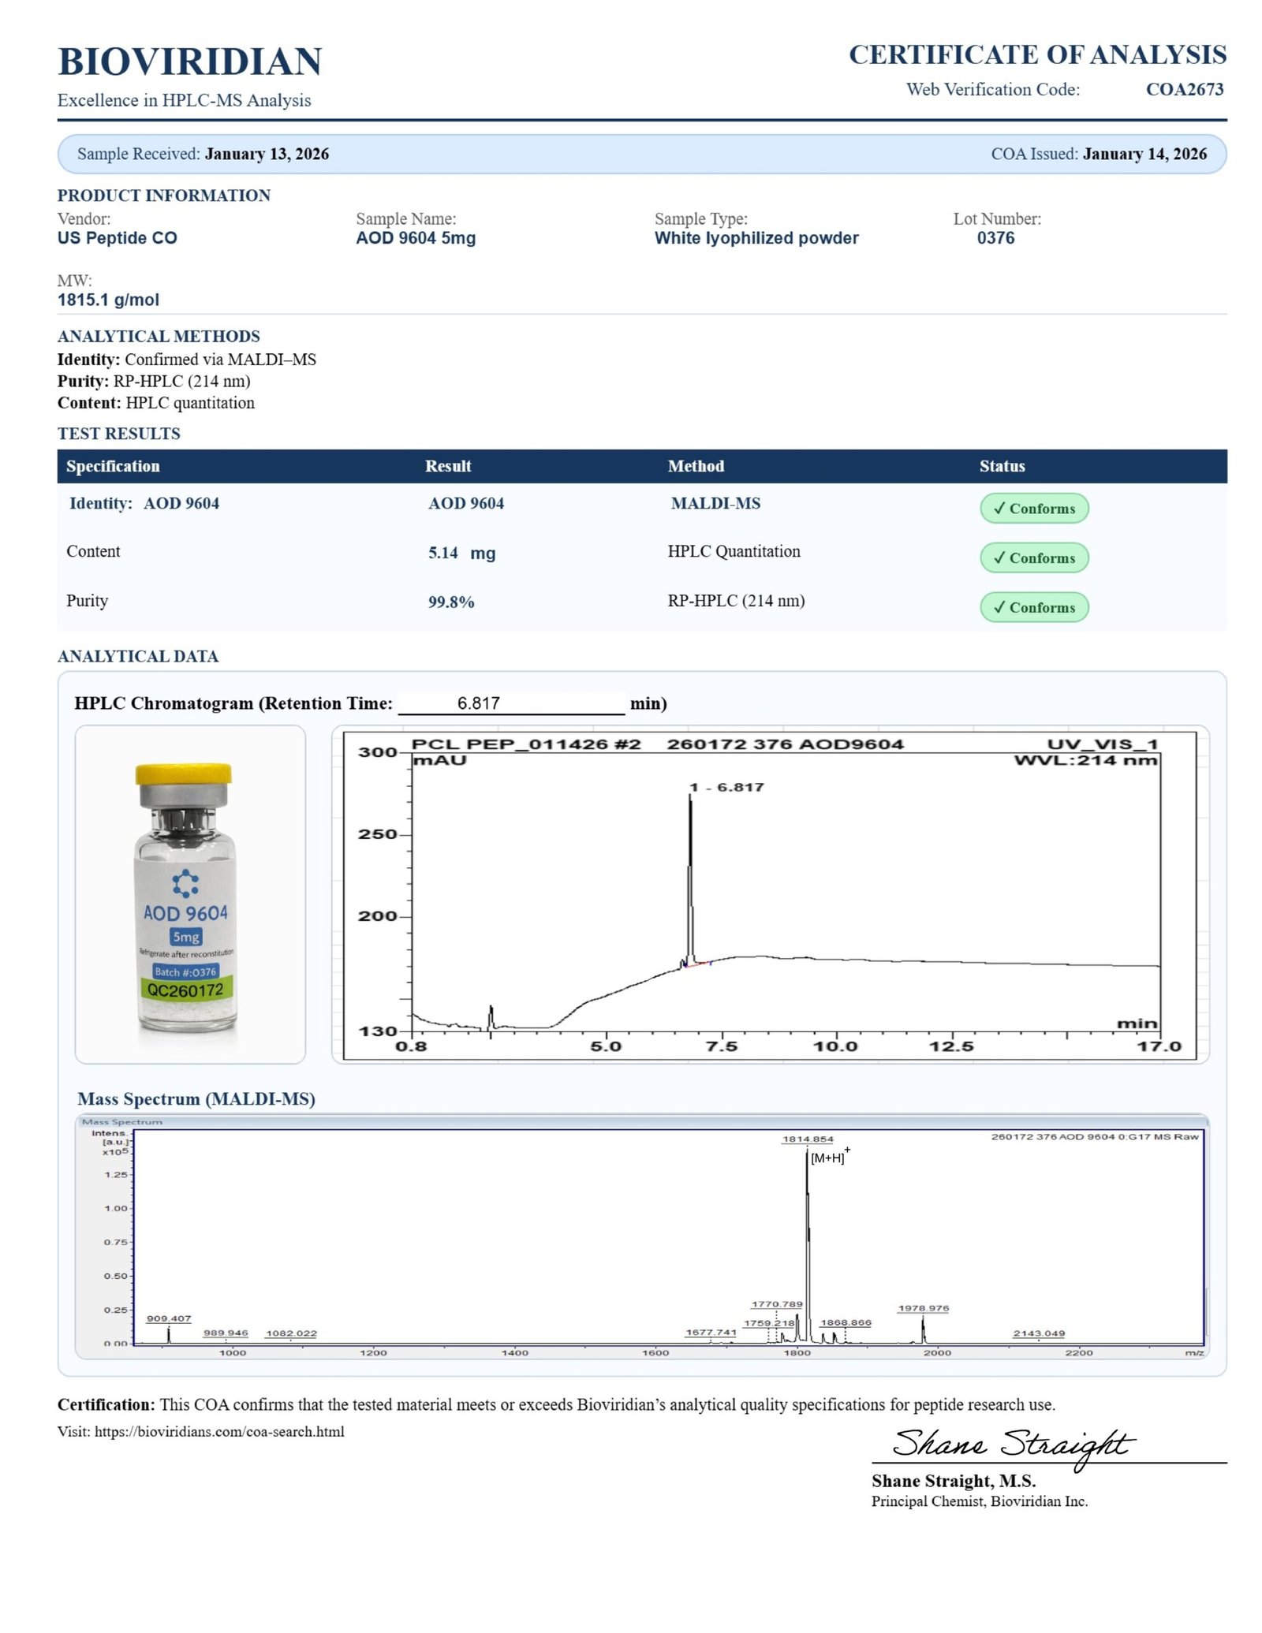Click the 1814.854 peak label in mass spectrum
The height and width of the screenshot is (1633, 1262).
click(x=807, y=1139)
